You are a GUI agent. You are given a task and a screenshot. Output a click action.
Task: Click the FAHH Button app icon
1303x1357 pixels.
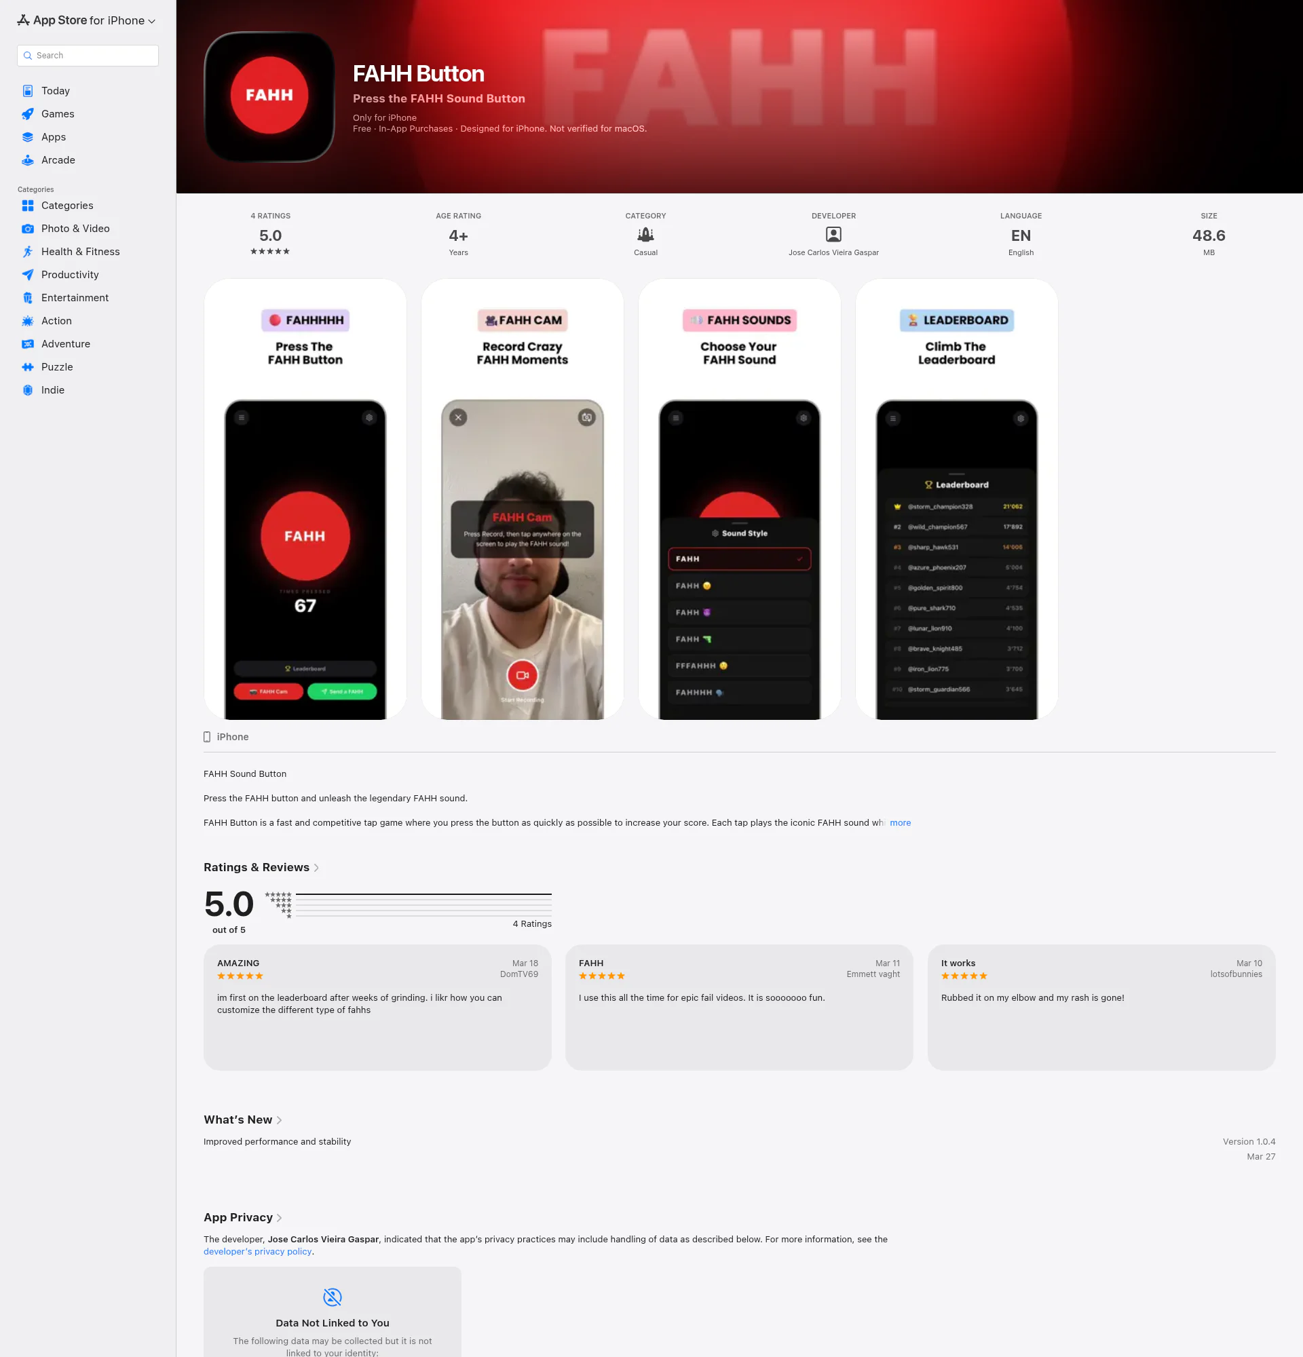tap(269, 96)
